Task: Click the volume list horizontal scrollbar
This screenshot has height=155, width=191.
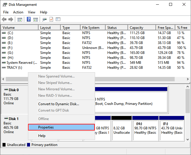Action: (x=87, y=79)
